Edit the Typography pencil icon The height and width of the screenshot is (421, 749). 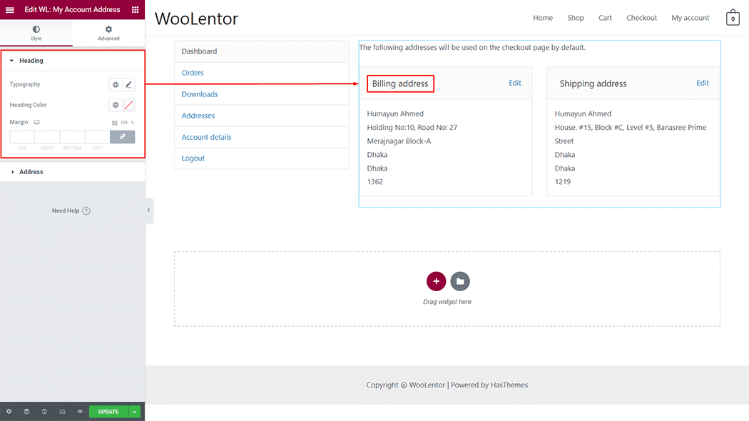pyautogui.click(x=128, y=85)
